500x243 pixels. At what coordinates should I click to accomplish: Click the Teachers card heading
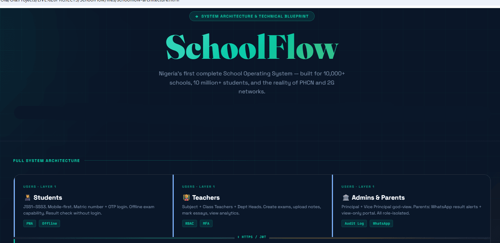[x=206, y=198]
